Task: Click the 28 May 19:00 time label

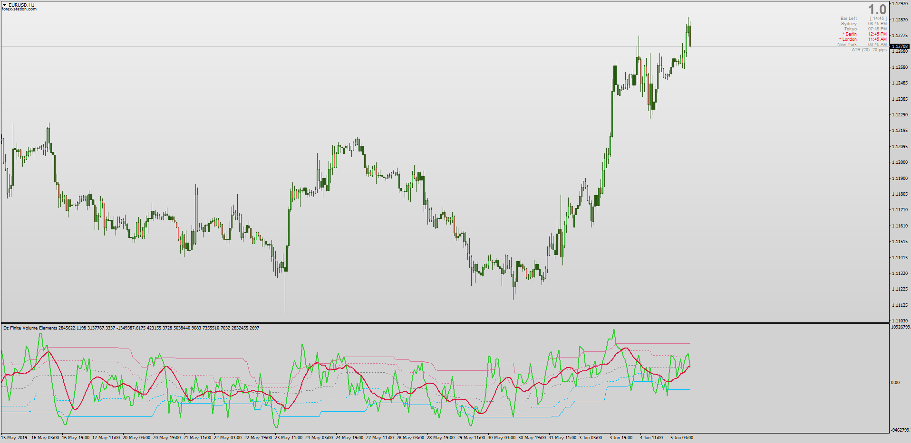Action: click(441, 438)
